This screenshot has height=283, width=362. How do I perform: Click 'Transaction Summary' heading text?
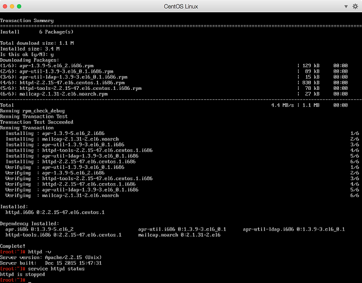pos(27,21)
